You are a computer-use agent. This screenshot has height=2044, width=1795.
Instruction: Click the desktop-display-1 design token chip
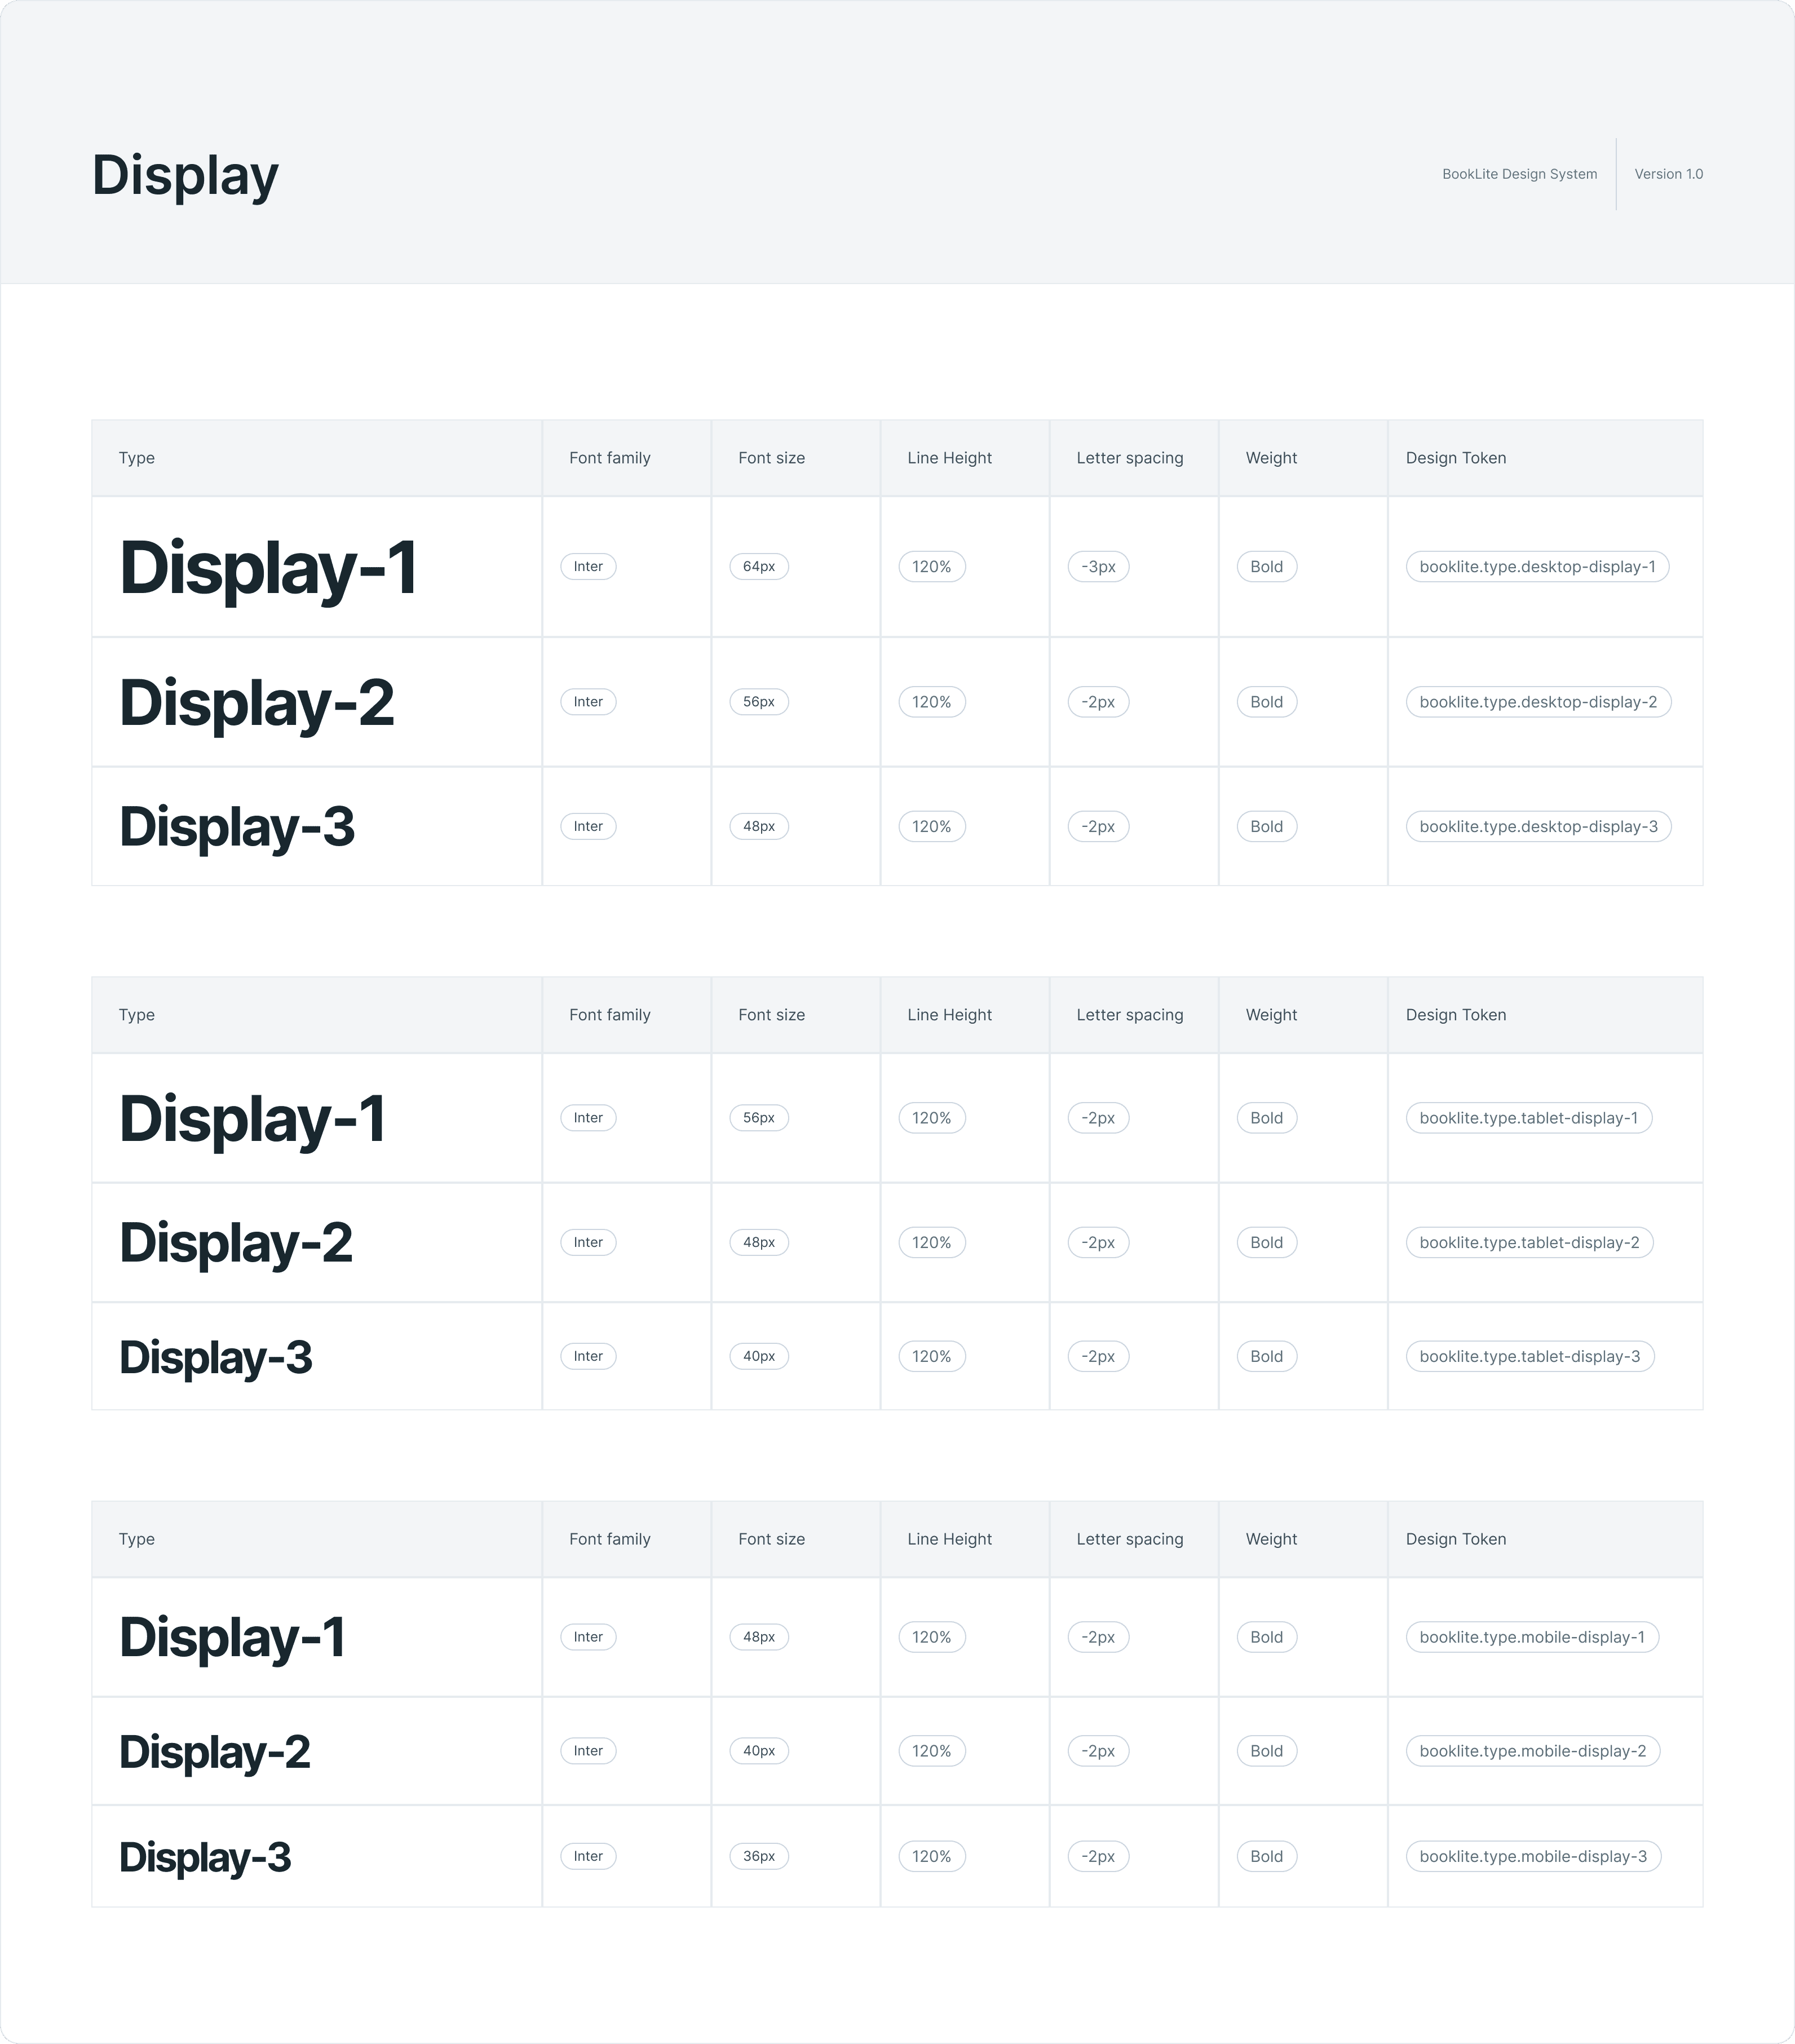pyautogui.click(x=1537, y=567)
